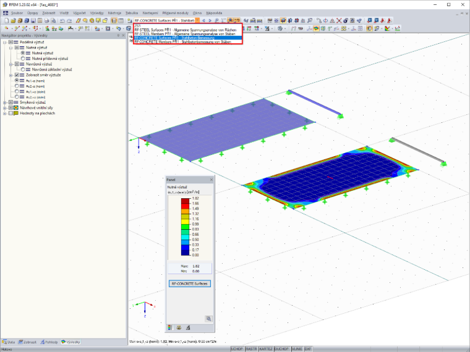The height and width of the screenshot is (352, 470).
Task: Open the color scale tab icon in Panel
Action: pyautogui.click(x=170, y=327)
